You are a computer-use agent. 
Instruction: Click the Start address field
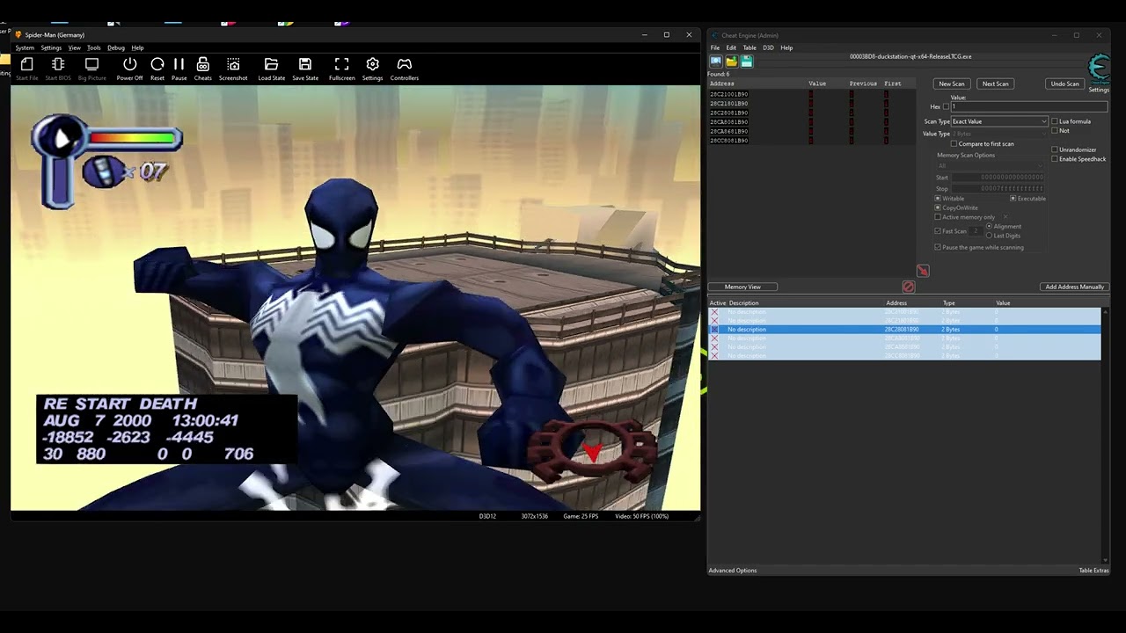coord(999,178)
